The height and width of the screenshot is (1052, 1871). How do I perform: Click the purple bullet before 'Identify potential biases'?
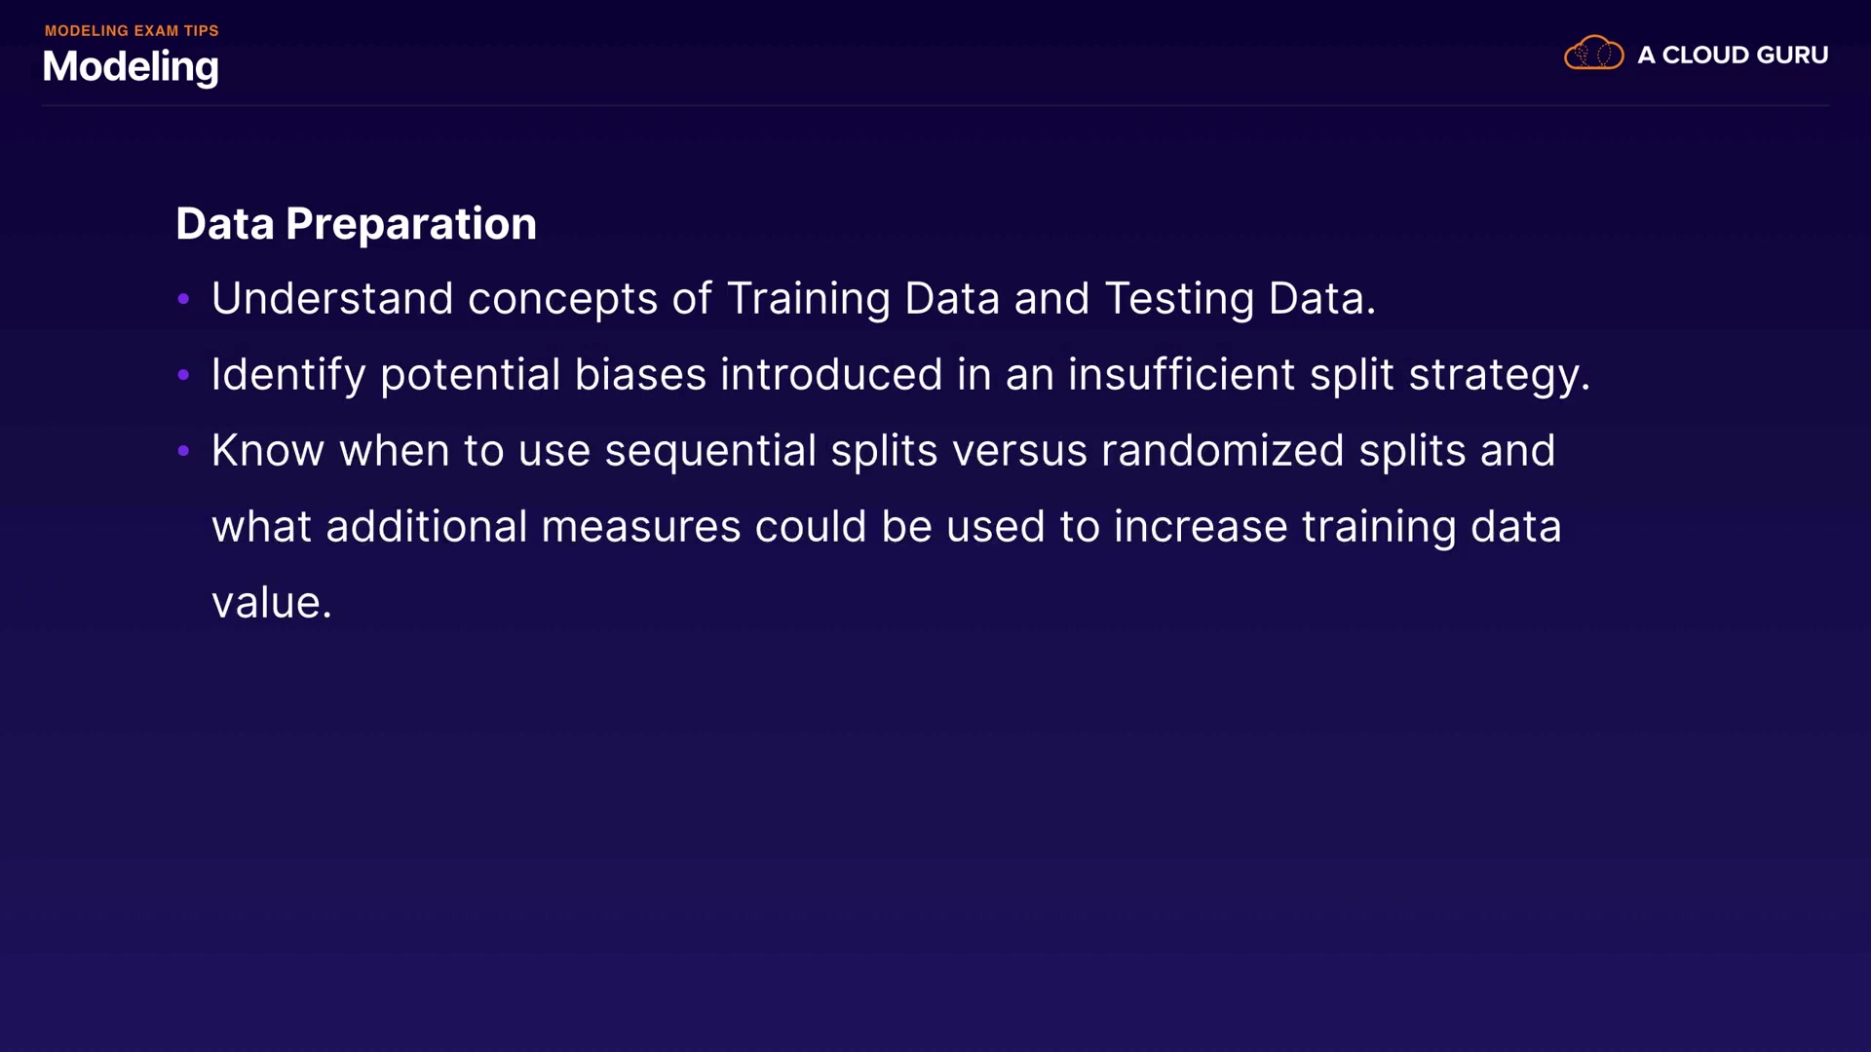pos(183,375)
